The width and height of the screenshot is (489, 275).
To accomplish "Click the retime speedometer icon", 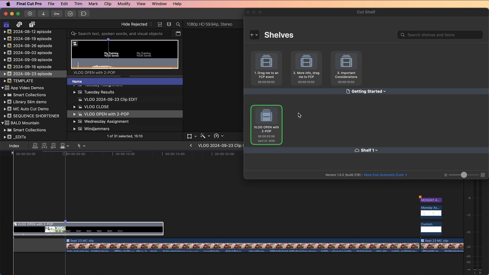I will (217, 136).
